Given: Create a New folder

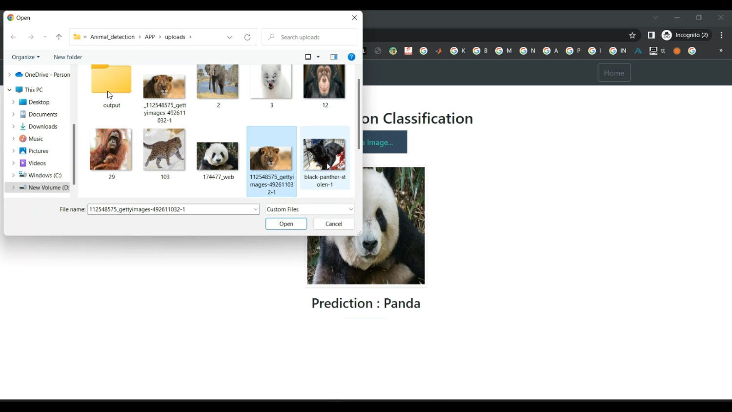Looking at the screenshot, I should 68,57.
